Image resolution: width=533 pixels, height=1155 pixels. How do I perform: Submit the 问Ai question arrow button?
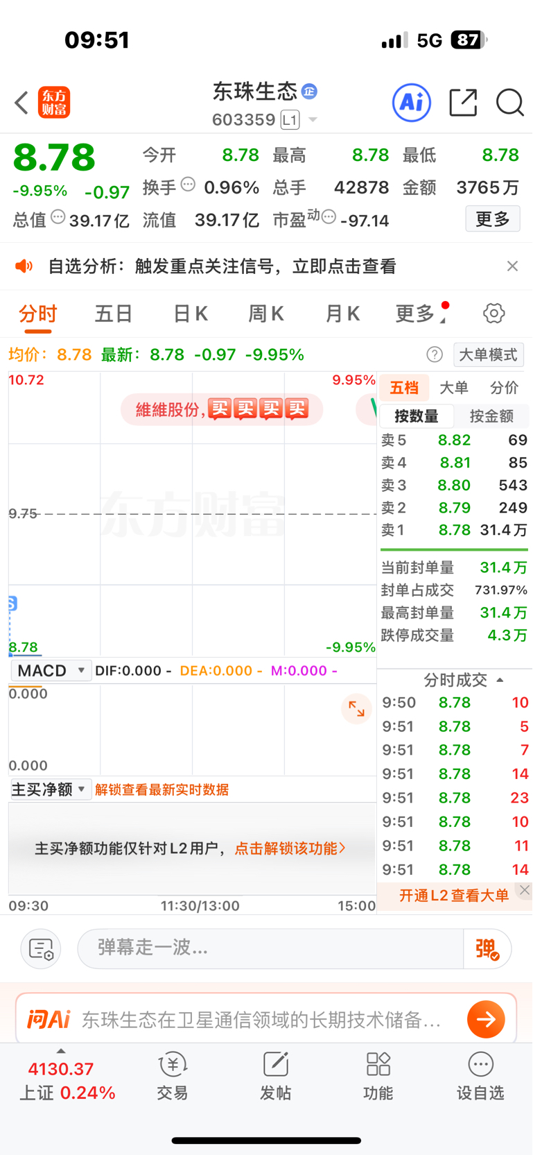point(486,1019)
